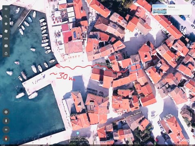The height and width of the screenshot is (146, 195).
Task: Toggle the 3D view button
Action: pyautogui.click(x=6, y=129)
